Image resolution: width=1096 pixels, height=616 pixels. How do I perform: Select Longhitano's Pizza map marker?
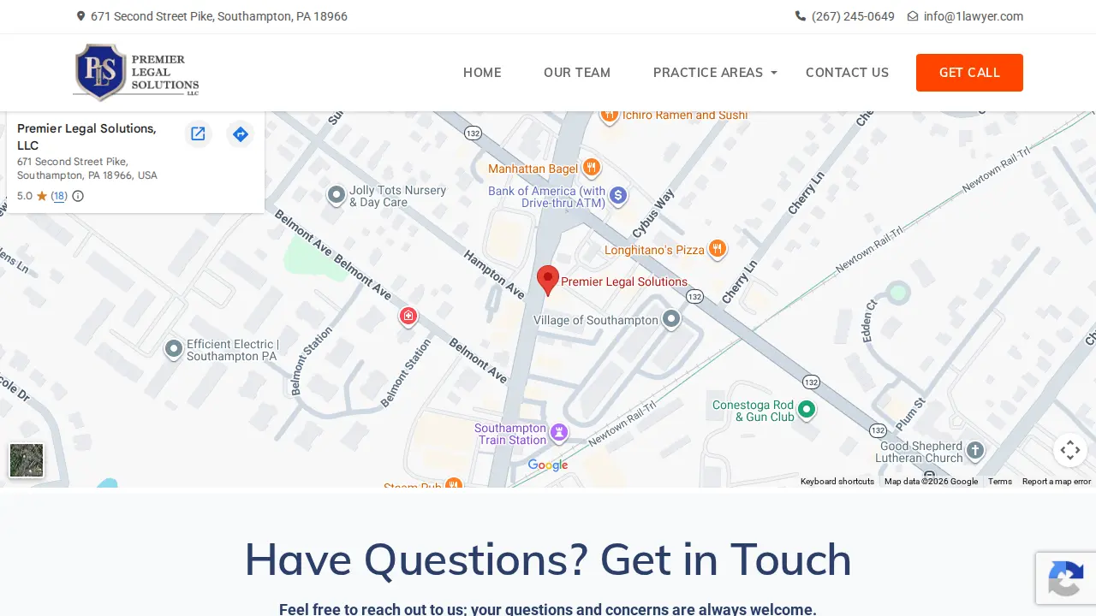coord(718,249)
